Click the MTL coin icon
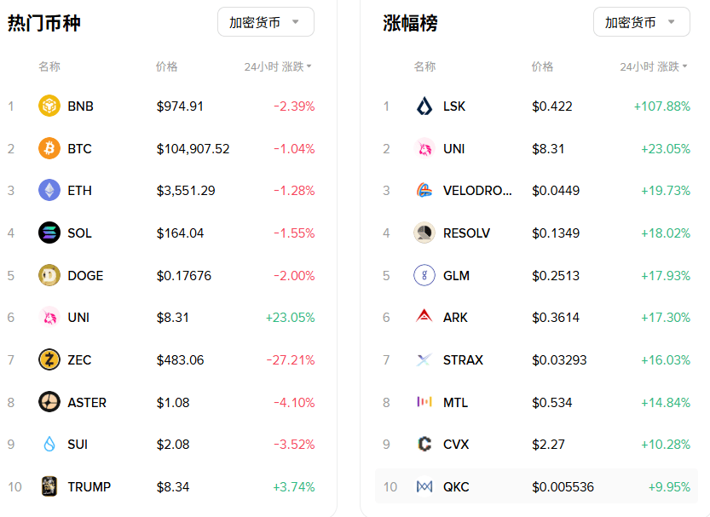This screenshot has width=710, height=517. pyautogui.click(x=424, y=402)
